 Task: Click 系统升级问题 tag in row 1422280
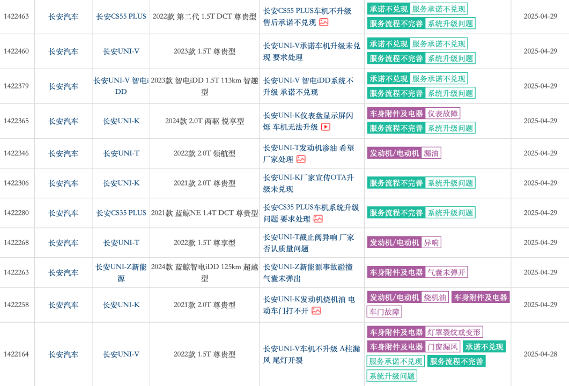coord(450,213)
